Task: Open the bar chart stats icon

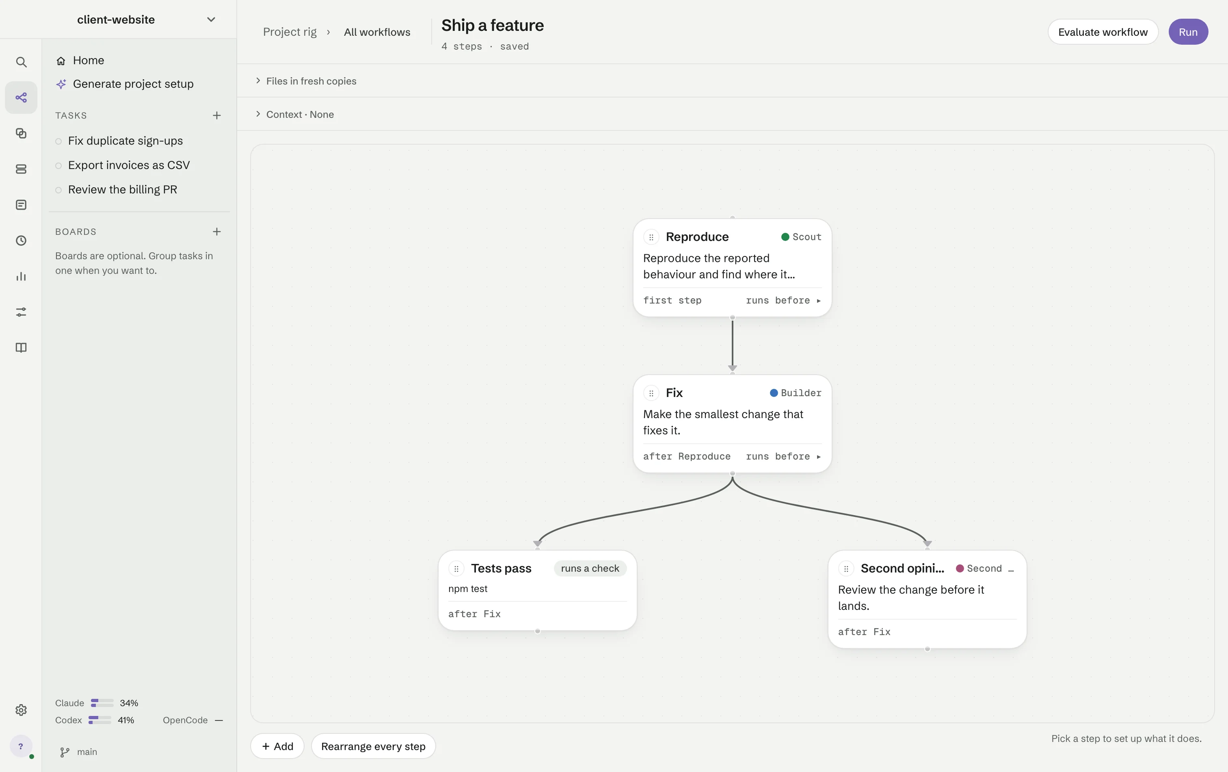Action: click(x=21, y=276)
